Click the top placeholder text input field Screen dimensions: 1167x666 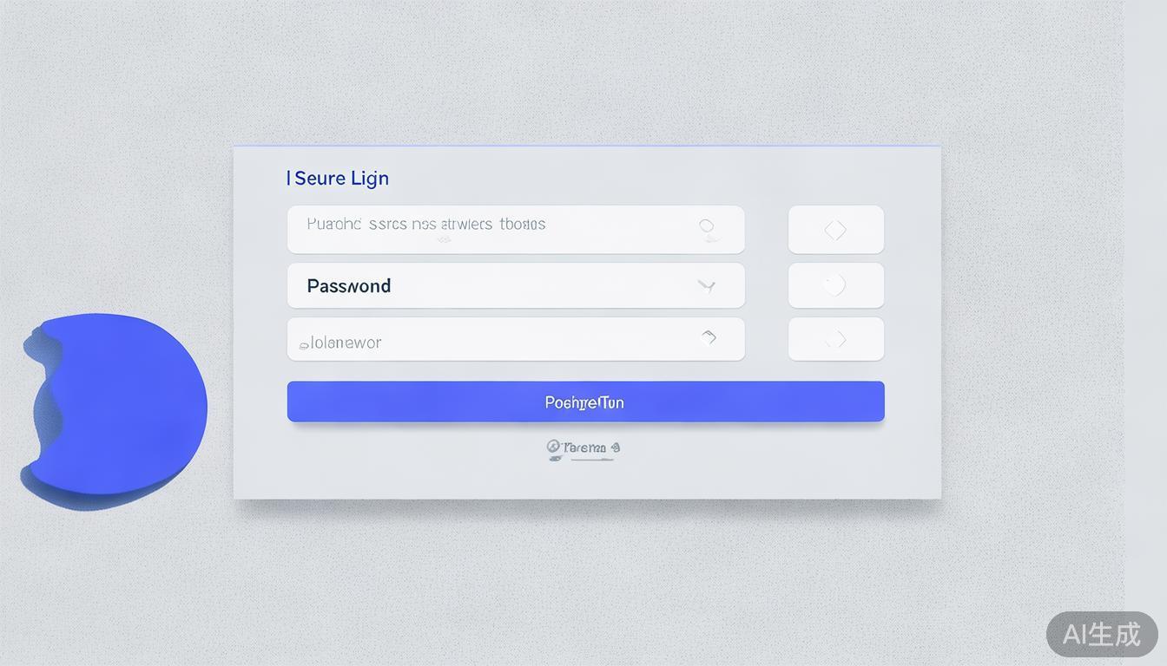(x=495, y=230)
